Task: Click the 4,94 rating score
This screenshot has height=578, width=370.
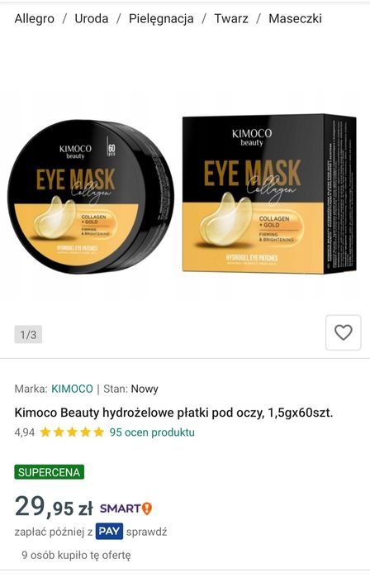Action: pos(25,432)
